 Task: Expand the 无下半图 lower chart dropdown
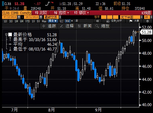[x=142, y=17]
